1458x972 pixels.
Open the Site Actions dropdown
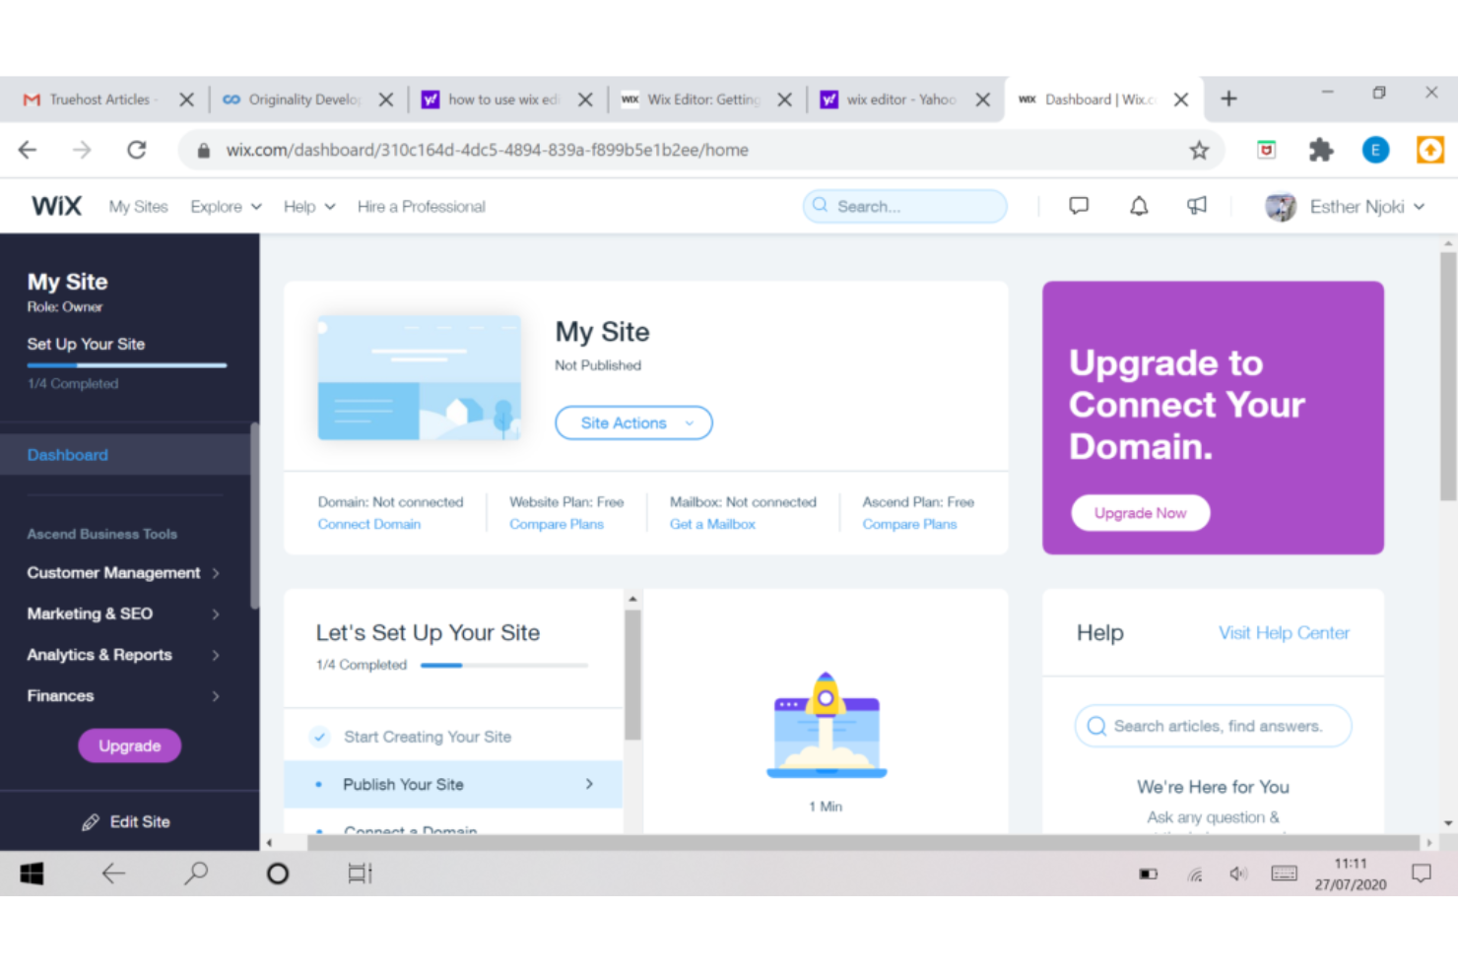633,422
